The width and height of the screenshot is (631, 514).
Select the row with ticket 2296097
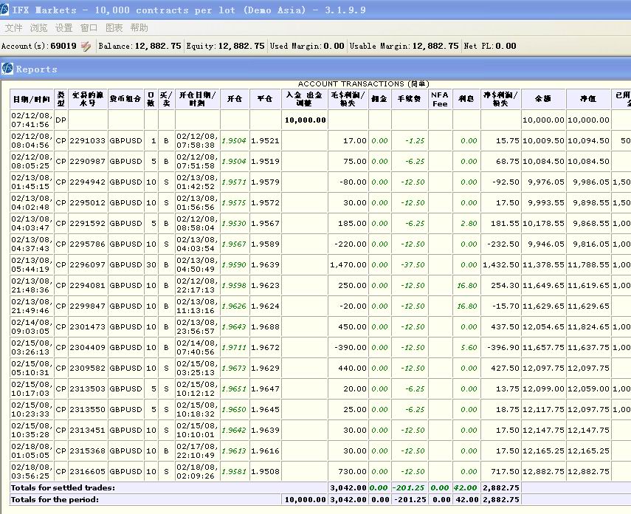tap(87, 264)
